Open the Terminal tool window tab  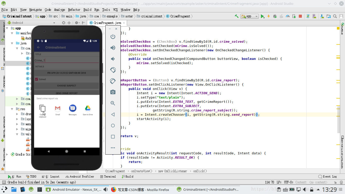pos(108,177)
